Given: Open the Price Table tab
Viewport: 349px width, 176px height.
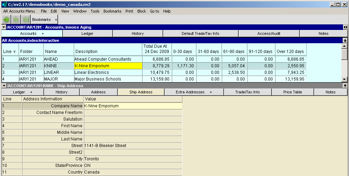Looking at the screenshot, I should [292, 92].
